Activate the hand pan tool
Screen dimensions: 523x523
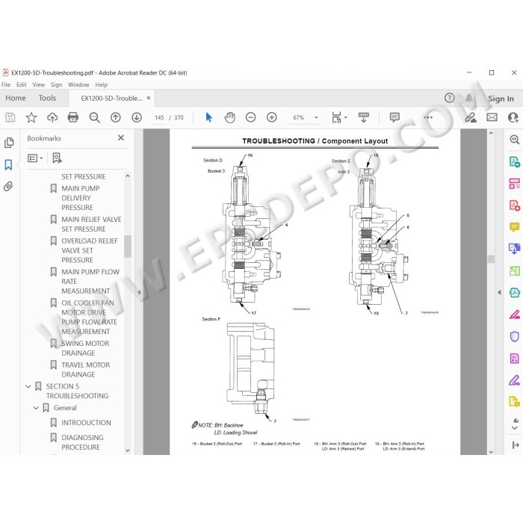coord(229,117)
